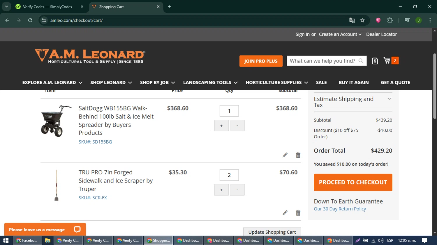The width and height of the screenshot is (437, 245).
Task: Open the SaltDogg WB155BG product title link
Action: tap(116, 120)
